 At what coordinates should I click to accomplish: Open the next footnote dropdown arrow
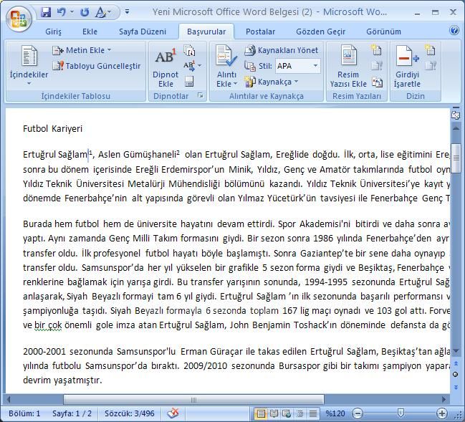200,65
